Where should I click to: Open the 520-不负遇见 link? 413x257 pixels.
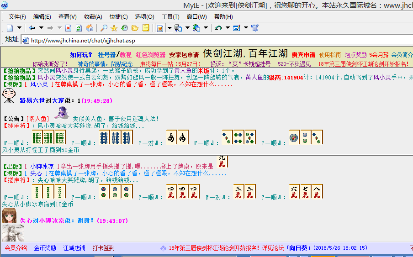tap(294, 64)
